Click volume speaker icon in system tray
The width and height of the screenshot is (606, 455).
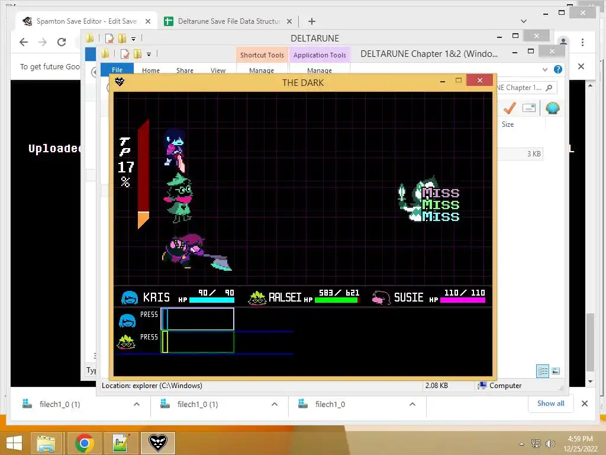pos(550,443)
